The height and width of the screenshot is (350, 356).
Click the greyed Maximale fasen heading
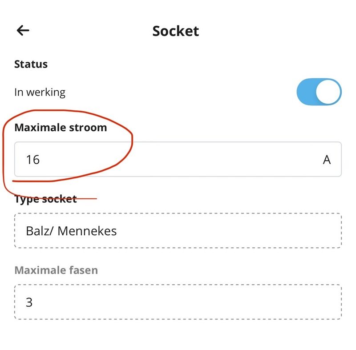click(x=56, y=270)
